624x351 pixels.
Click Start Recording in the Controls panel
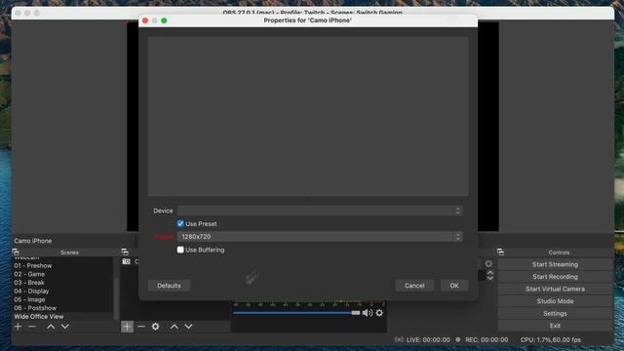pyautogui.click(x=555, y=277)
